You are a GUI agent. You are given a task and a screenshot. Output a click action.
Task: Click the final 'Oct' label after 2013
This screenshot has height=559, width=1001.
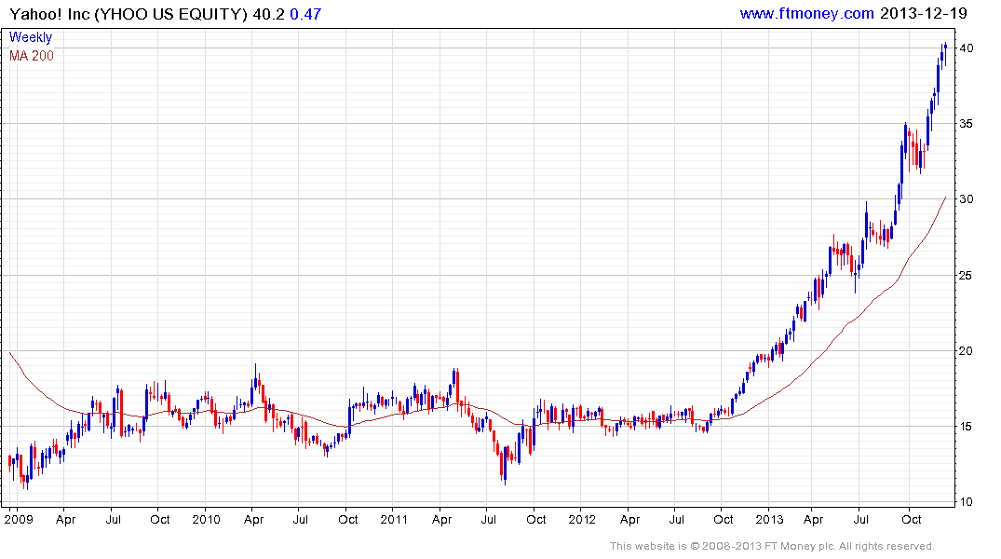(911, 519)
